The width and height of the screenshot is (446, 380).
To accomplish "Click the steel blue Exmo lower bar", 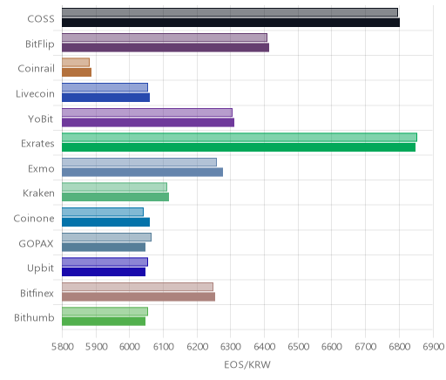I will (x=142, y=173).
